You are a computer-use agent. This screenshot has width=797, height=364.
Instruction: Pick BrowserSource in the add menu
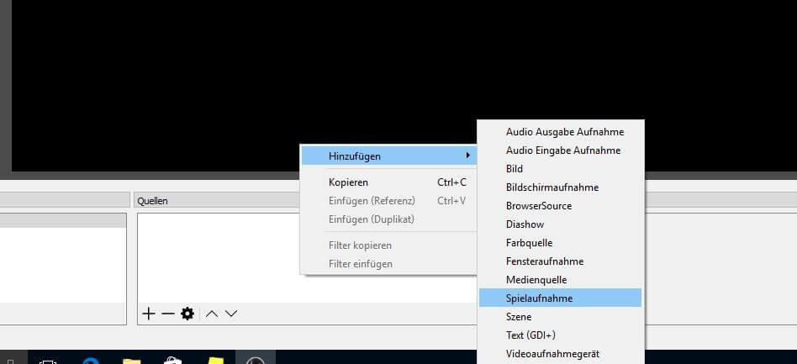[538, 205]
